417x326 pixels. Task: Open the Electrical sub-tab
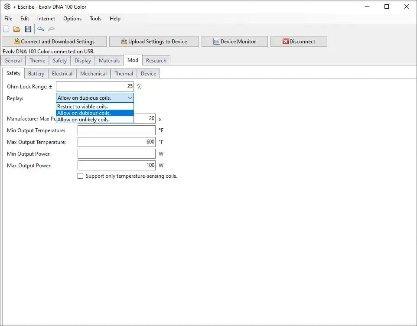click(x=62, y=74)
